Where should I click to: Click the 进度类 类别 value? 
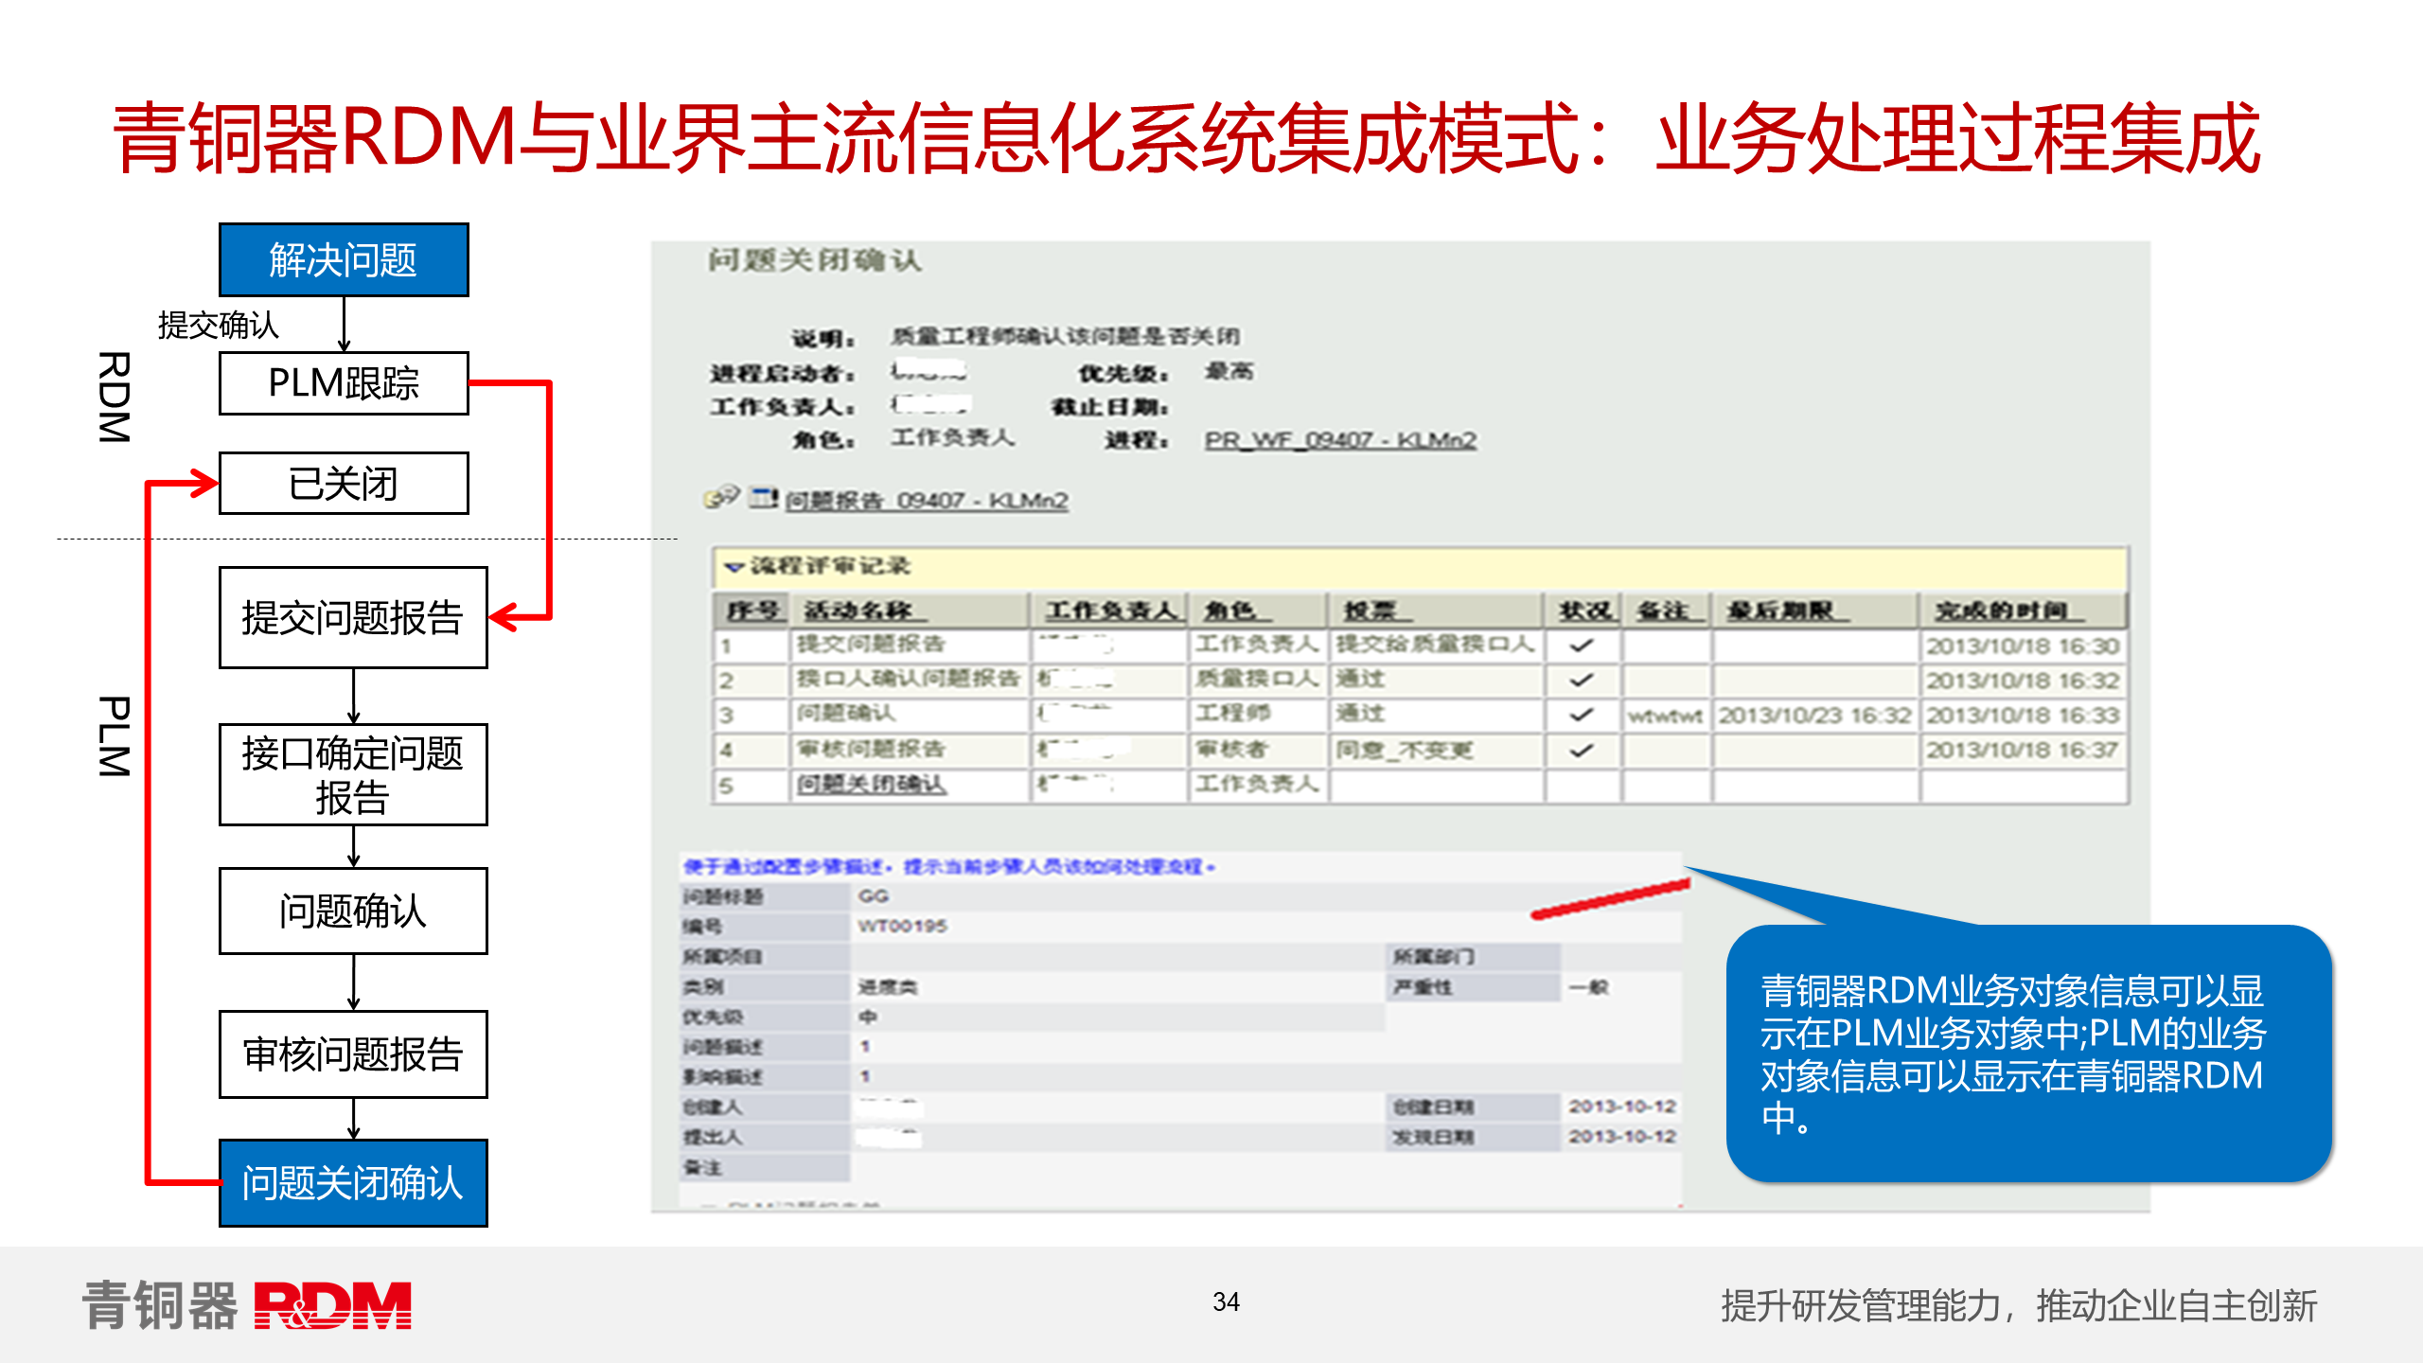[887, 987]
